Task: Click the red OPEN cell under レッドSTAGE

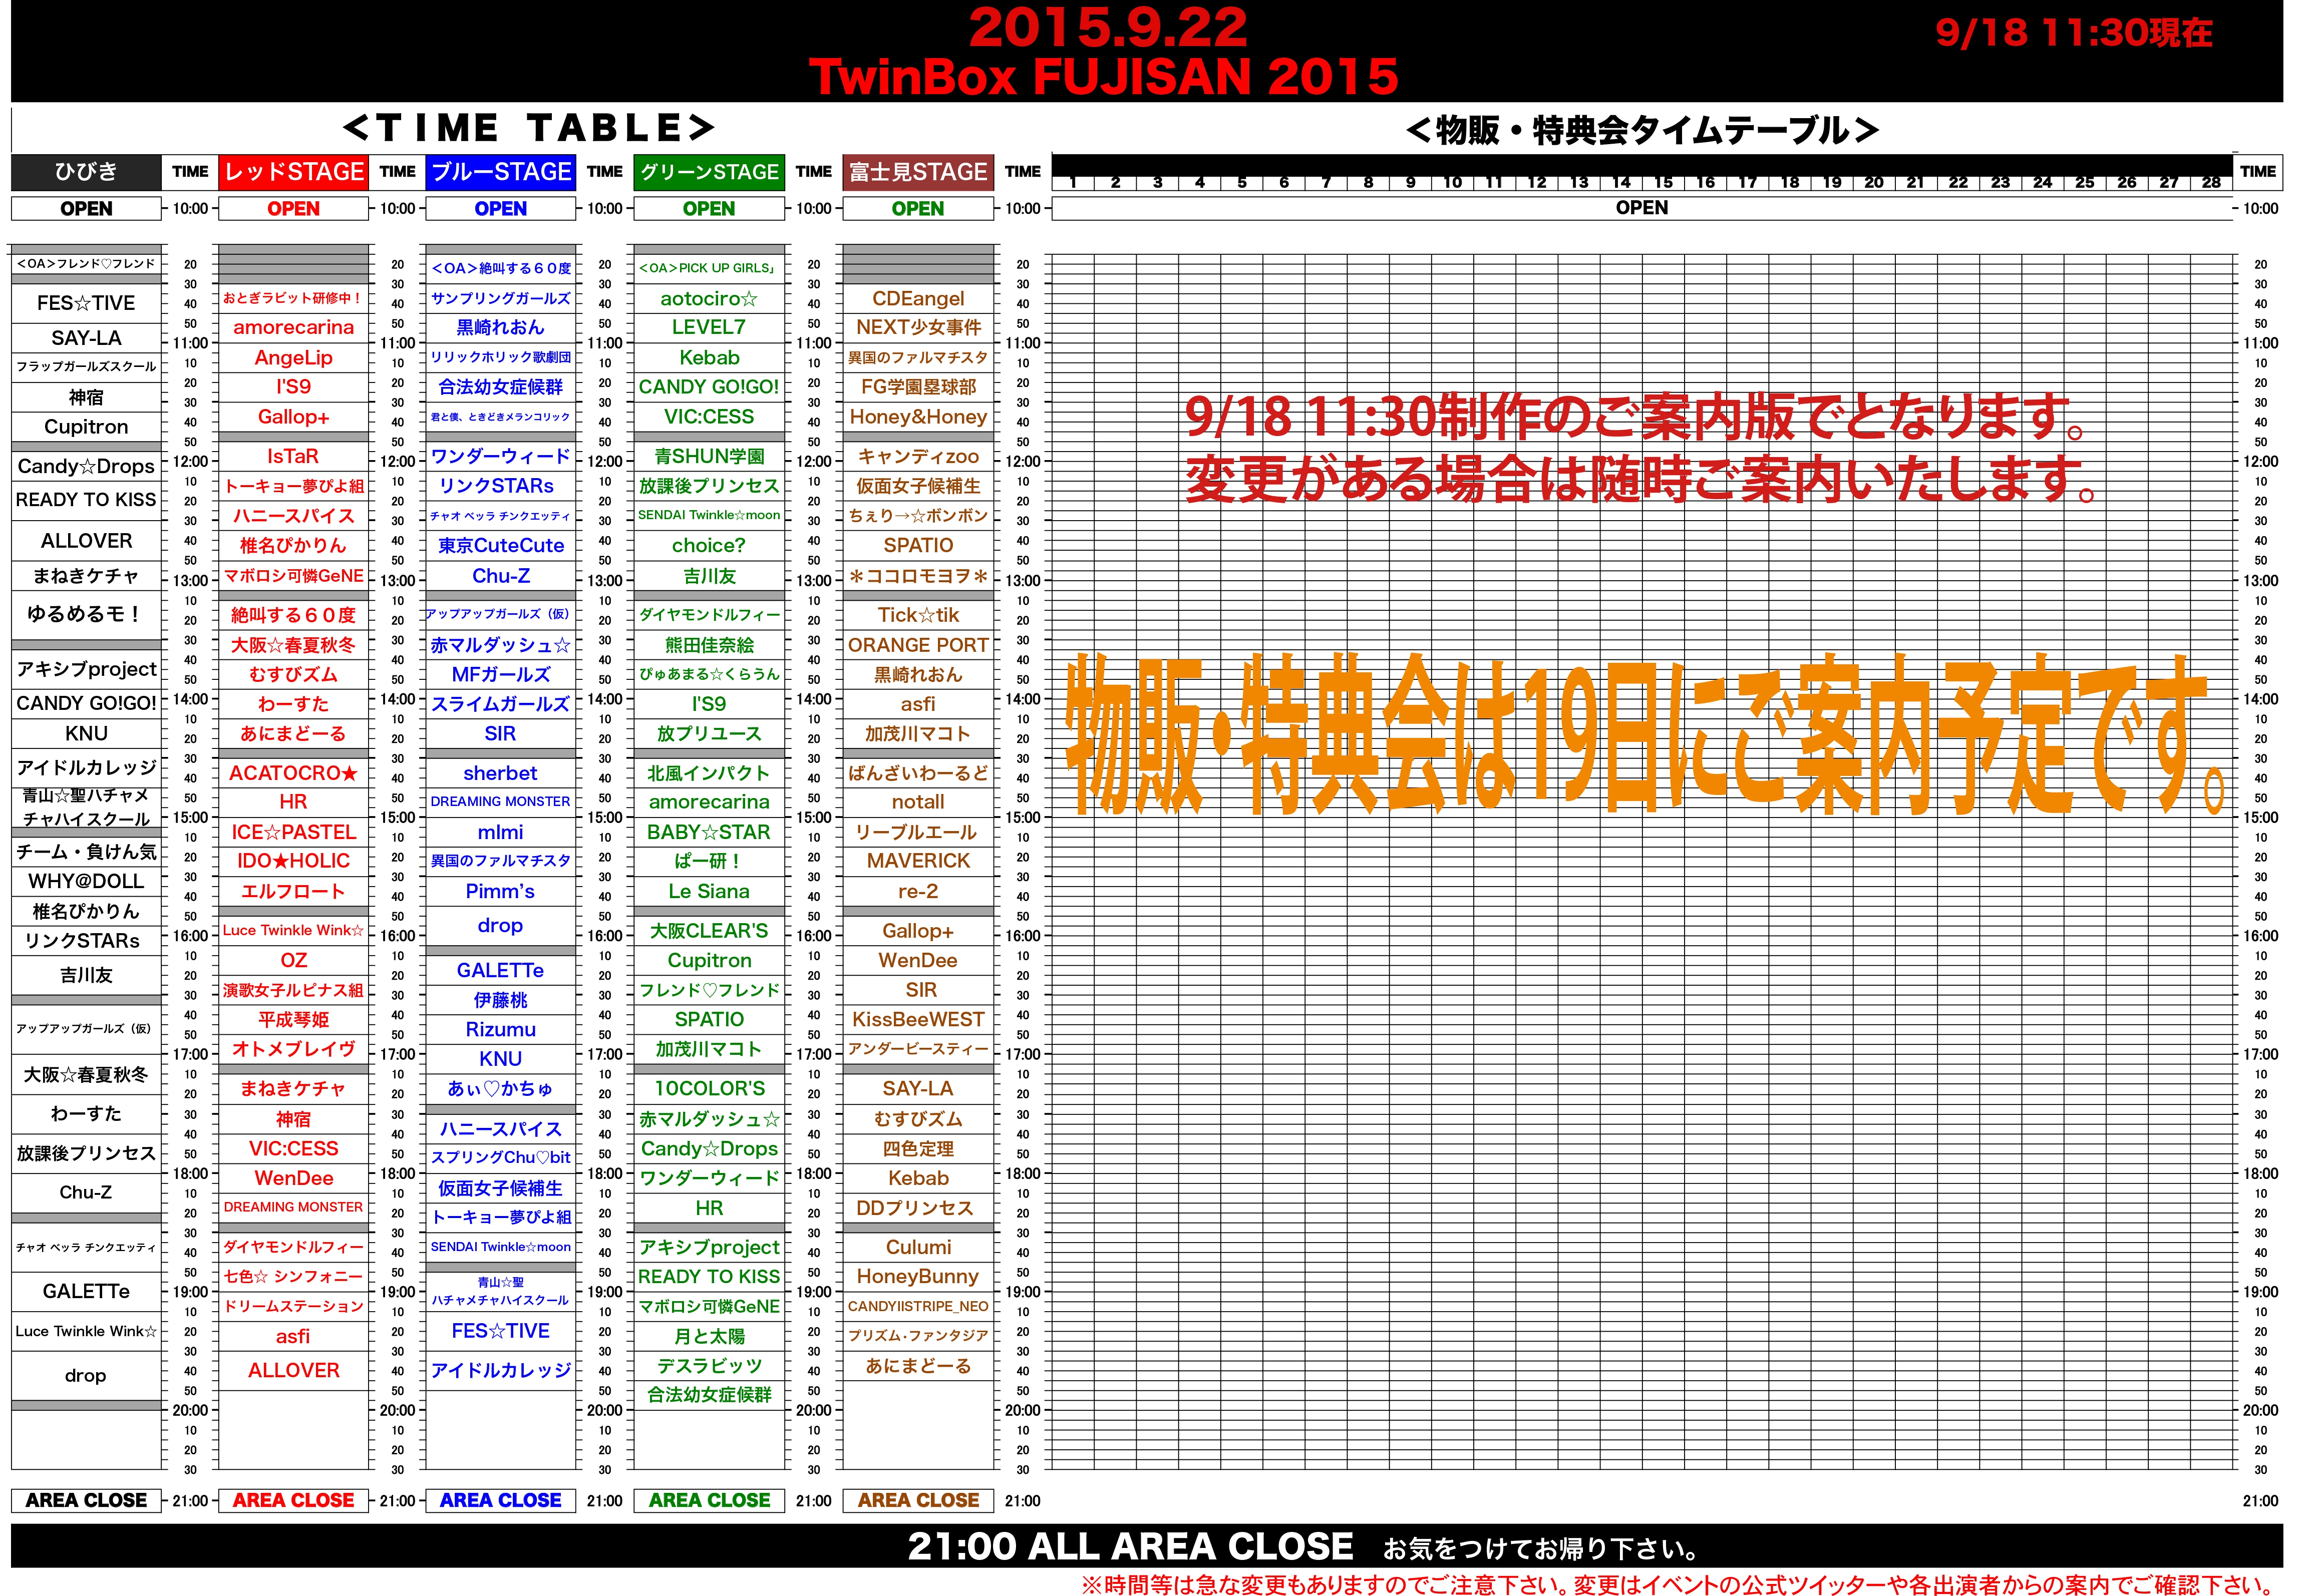Action: click(293, 209)
